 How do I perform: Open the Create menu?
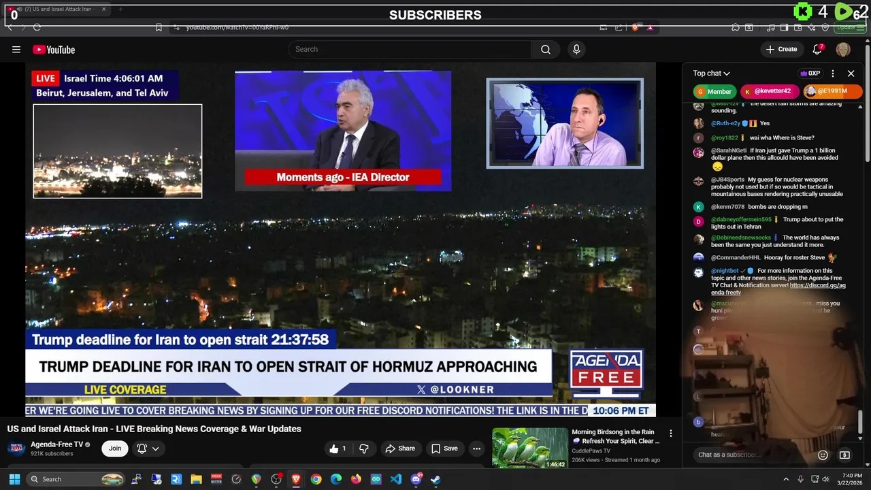781,49
